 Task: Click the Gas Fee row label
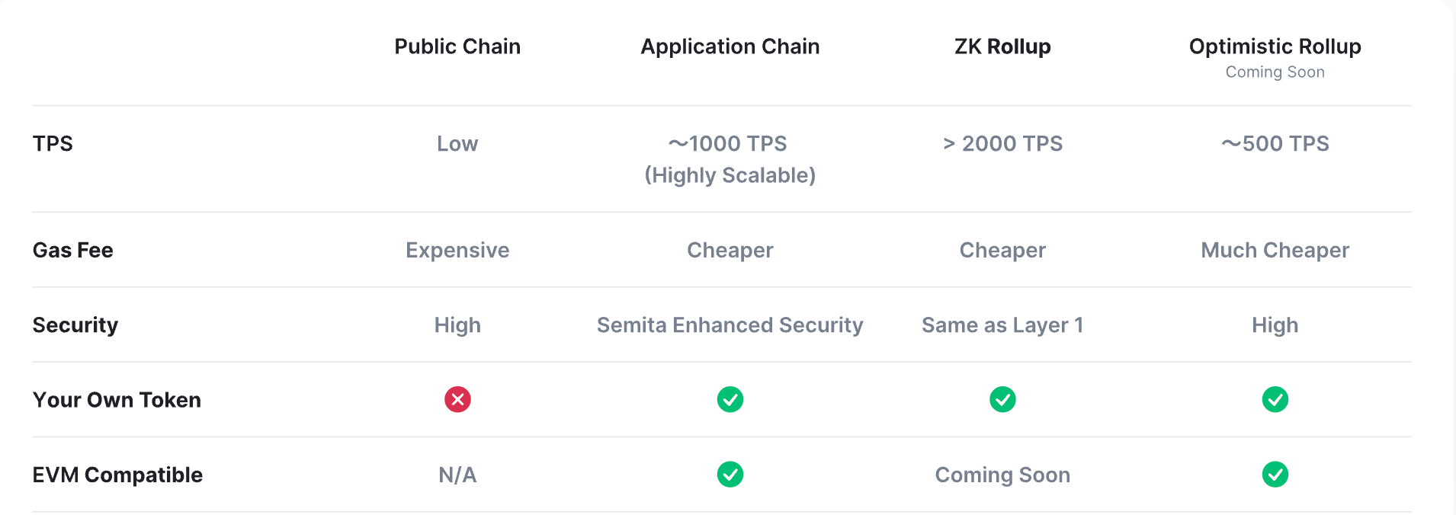(x=72, y=251)
